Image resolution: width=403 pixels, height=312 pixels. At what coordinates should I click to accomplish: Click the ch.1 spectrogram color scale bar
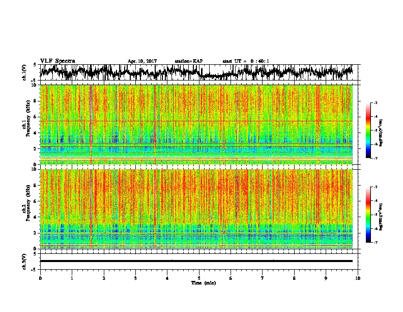[x=368, y=131]
